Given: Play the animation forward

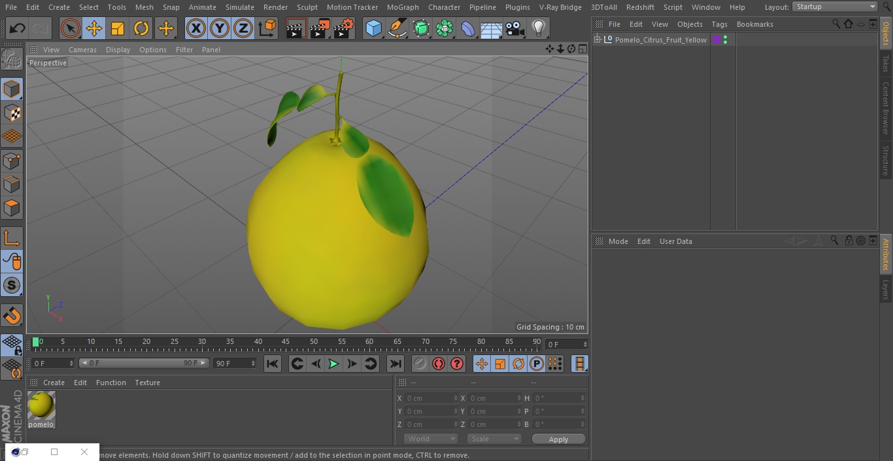Looking at the screenshot, I should coord(333,364).
